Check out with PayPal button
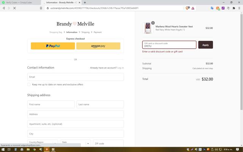 53,46
